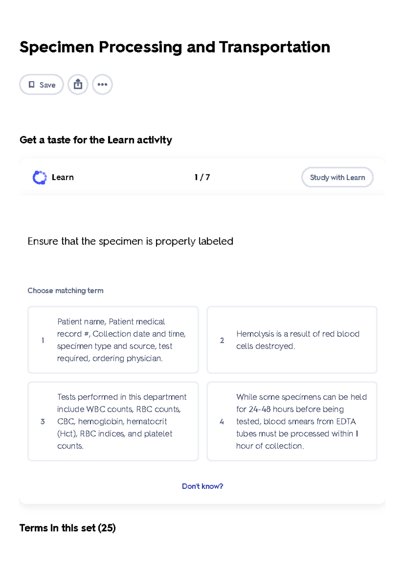Open the three-dots more options menu
This screenshot has width=404, height=572.
[x=102, y=84]
